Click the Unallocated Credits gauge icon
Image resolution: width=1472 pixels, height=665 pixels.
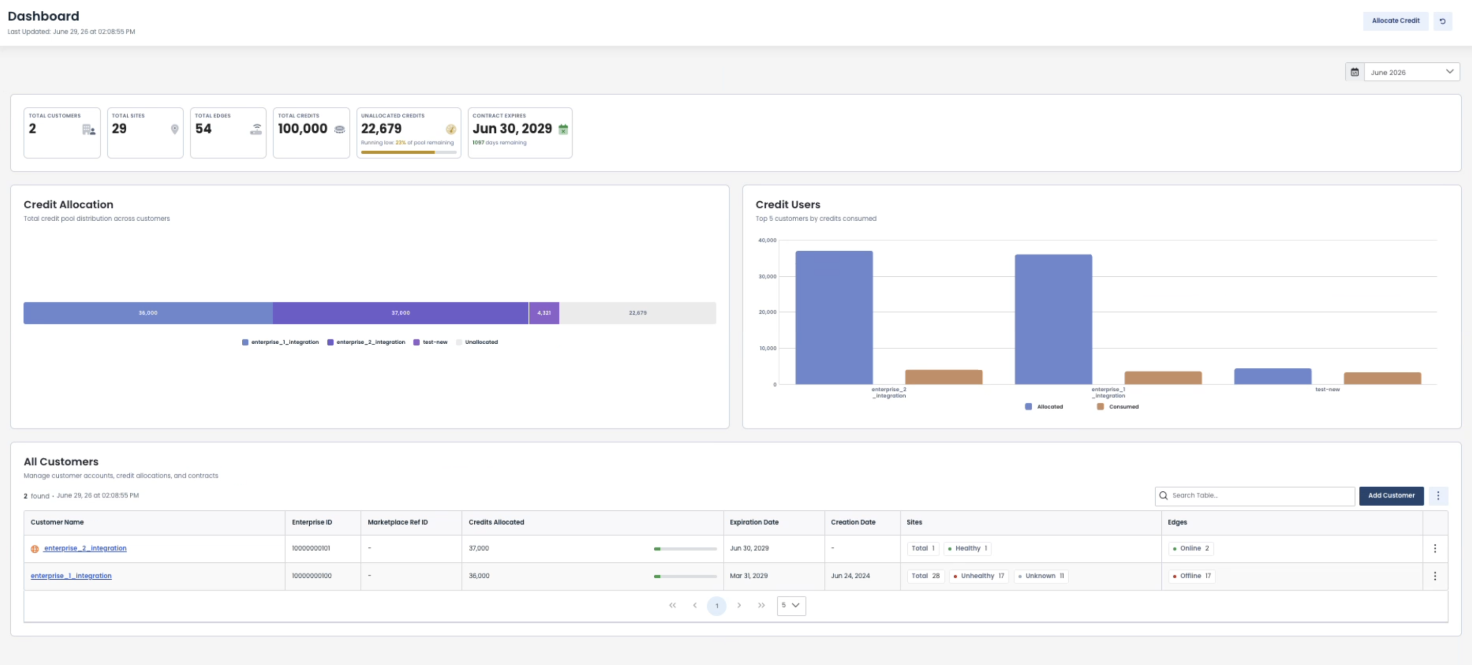[x=451, y=130]
